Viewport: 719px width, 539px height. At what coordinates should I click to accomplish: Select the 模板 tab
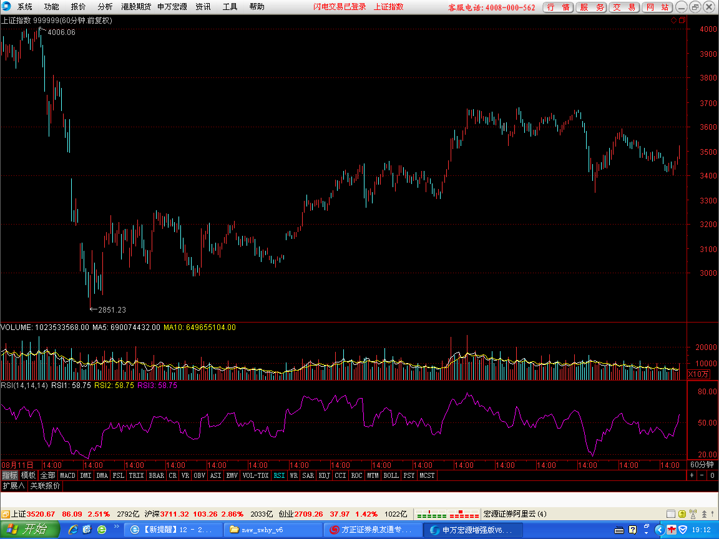28,475
